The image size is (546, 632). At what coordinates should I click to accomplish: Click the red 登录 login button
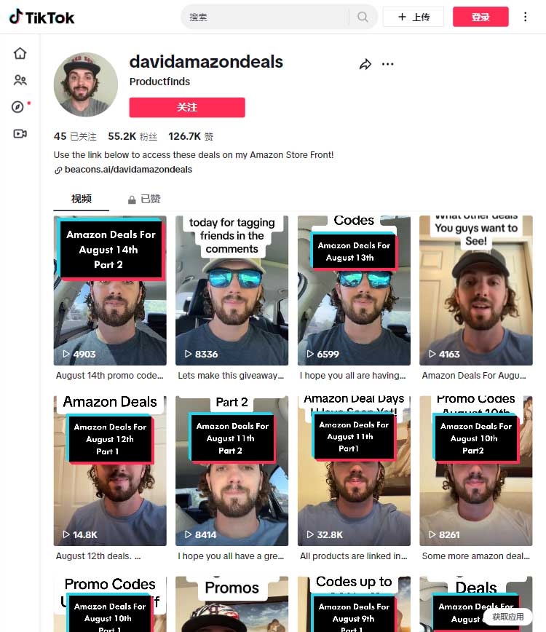tap(480, 17)
